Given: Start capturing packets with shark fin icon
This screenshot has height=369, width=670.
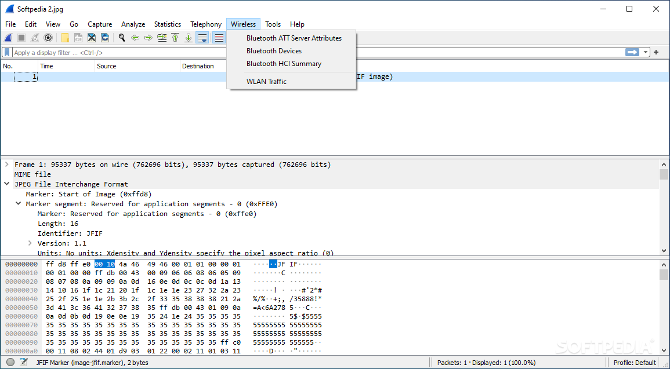Looking at the screenshot, I should point(8,38).
